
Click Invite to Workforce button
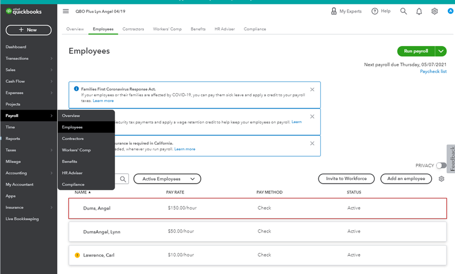346,179
